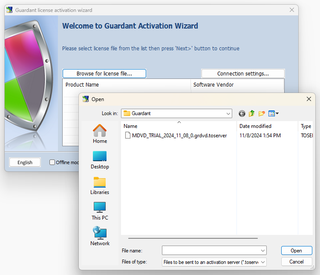Close the Open dialog with X

[309, 99]
